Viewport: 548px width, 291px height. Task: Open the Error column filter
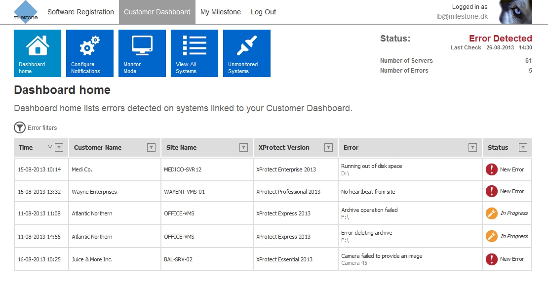(x=472, y=148)
